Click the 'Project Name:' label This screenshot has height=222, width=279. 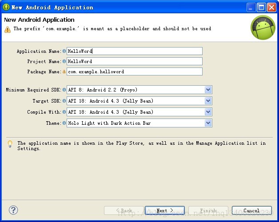[44, 61]
